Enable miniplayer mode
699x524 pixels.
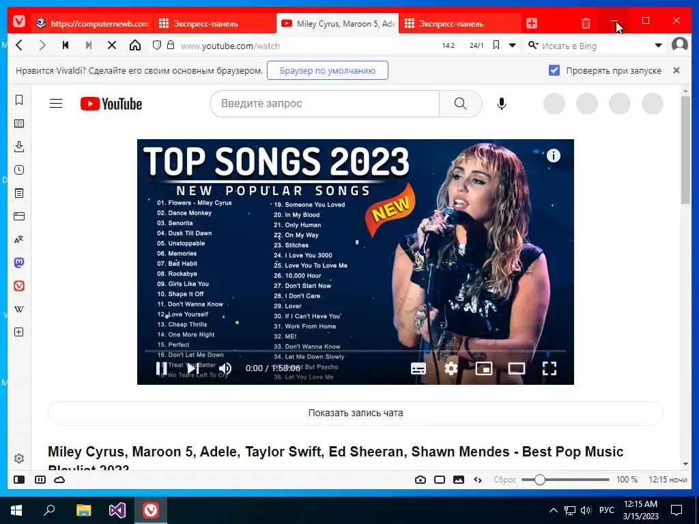[484, 368]
